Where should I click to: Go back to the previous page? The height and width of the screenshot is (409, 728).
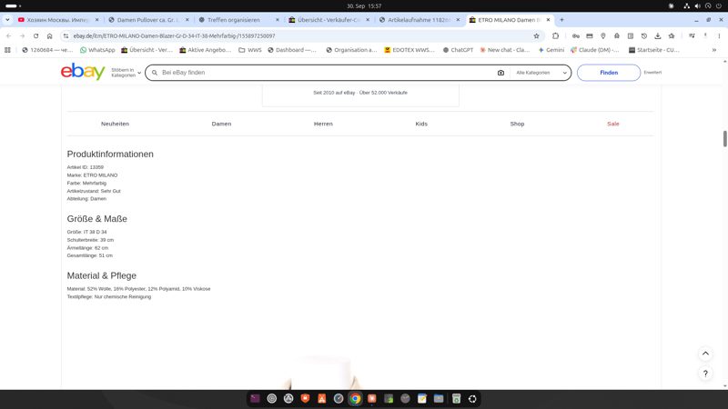8,35
